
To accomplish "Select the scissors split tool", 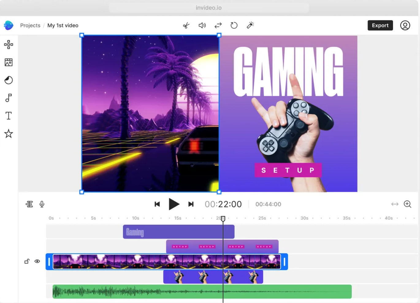I will tap(186, 25).
